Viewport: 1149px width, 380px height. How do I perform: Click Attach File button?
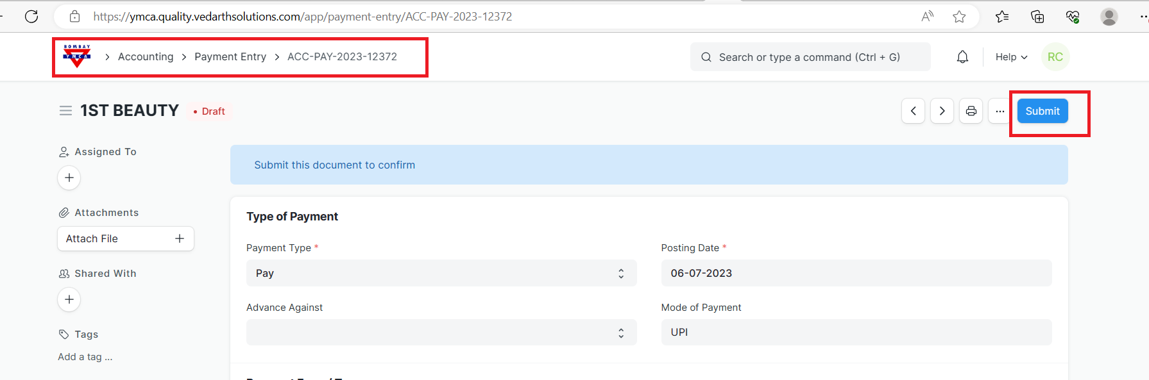125,238
